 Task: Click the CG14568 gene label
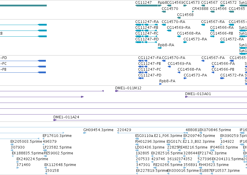tap(185, 15)
